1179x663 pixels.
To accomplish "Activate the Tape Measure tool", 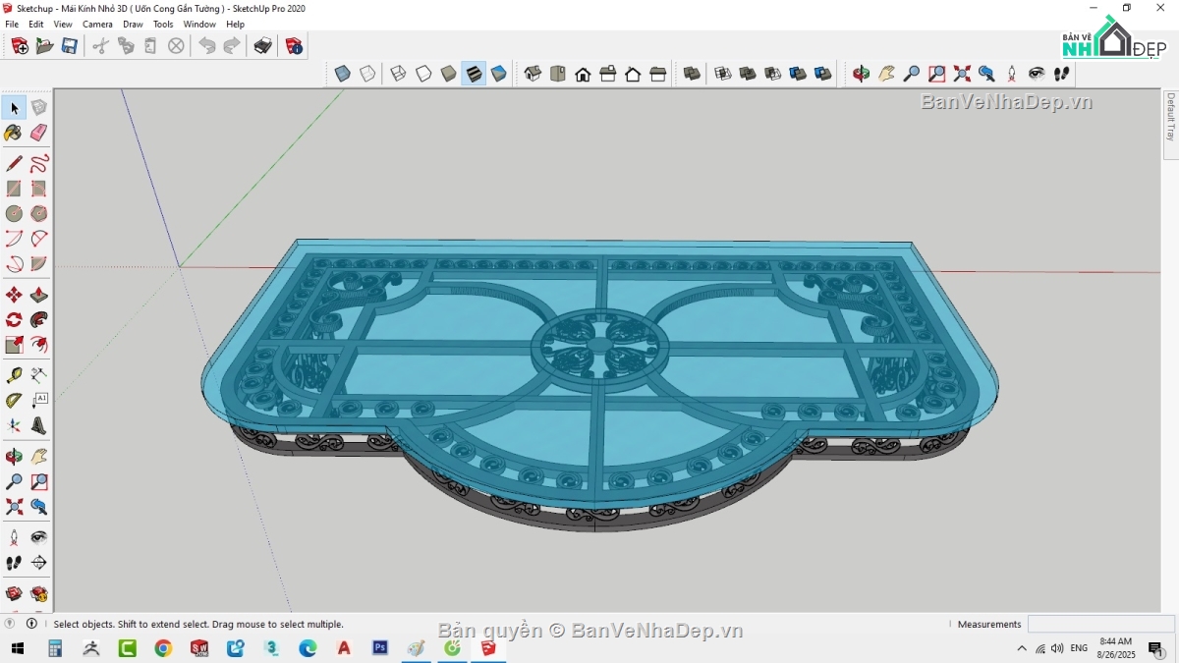I will click(13, 374).
